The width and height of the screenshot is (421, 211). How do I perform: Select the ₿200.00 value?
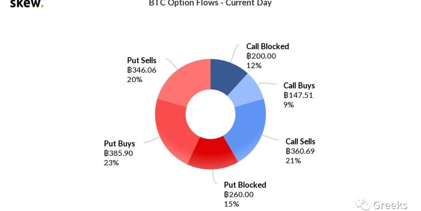click(x=261, y=56)
